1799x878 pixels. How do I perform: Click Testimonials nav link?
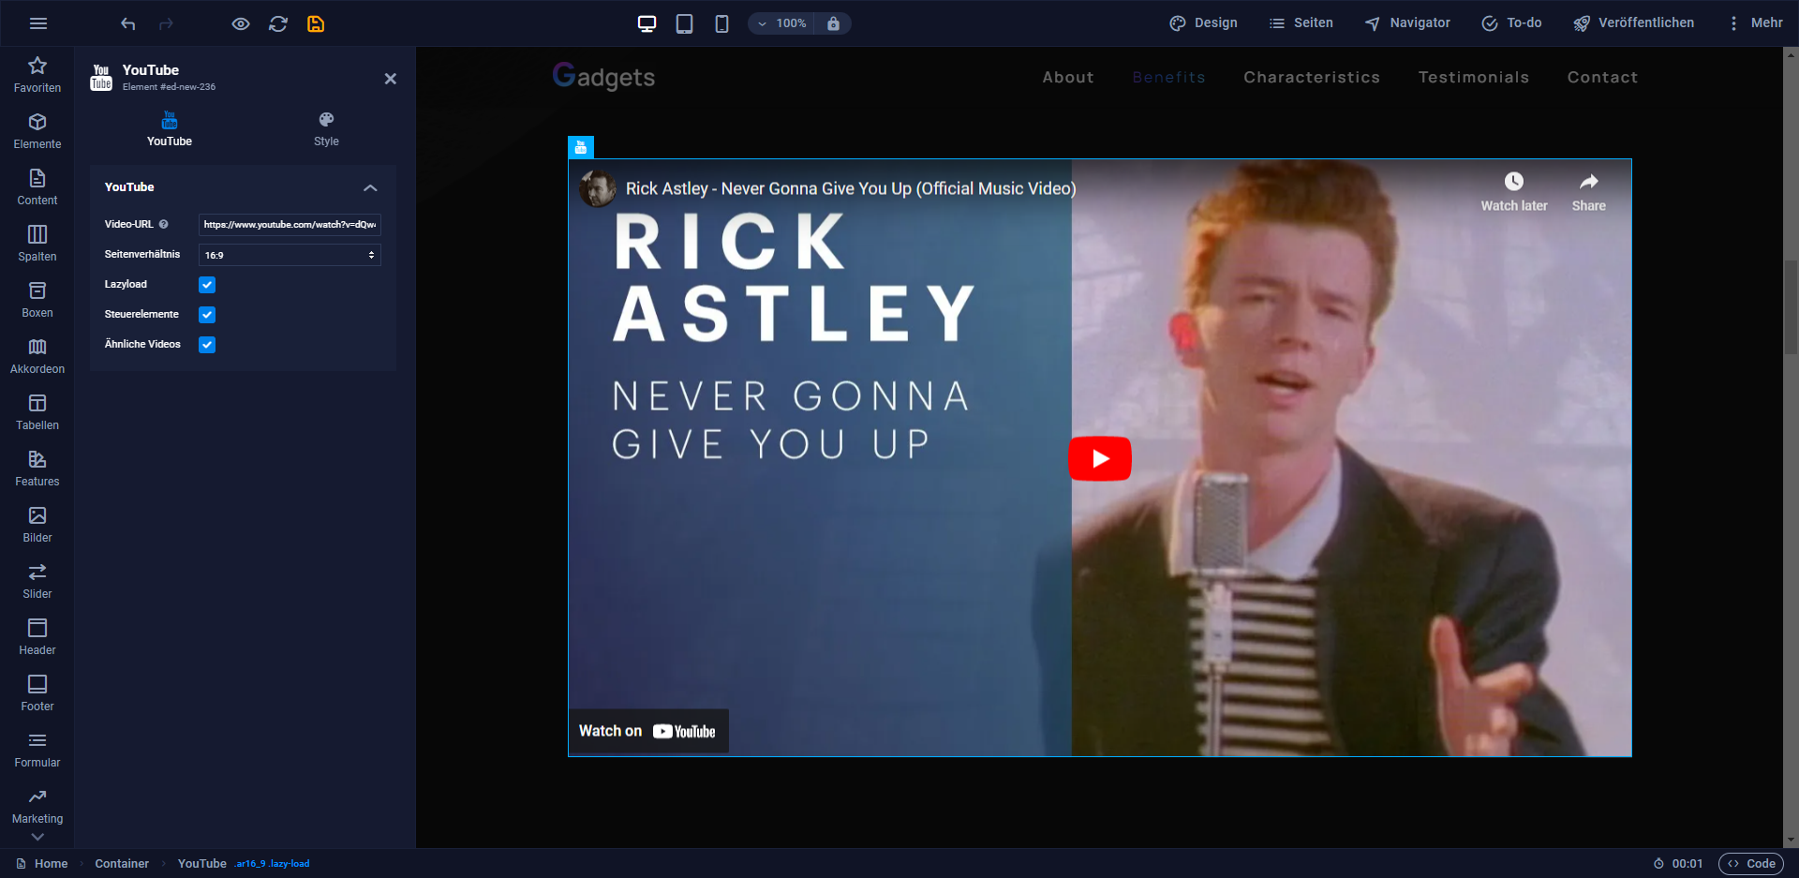point(1474,77)
